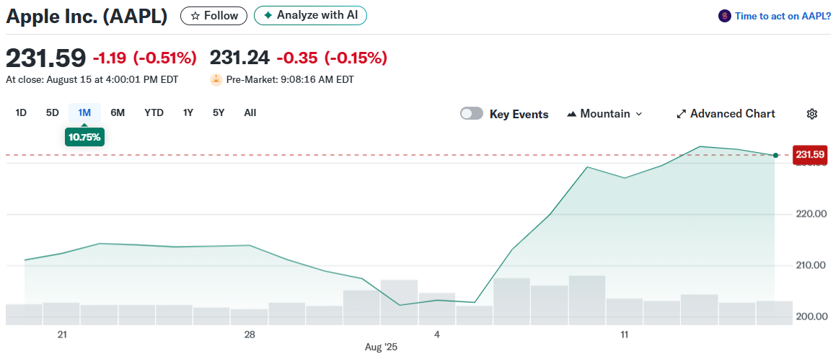Click the purple 'Time to act' icon

pos(725,16)
